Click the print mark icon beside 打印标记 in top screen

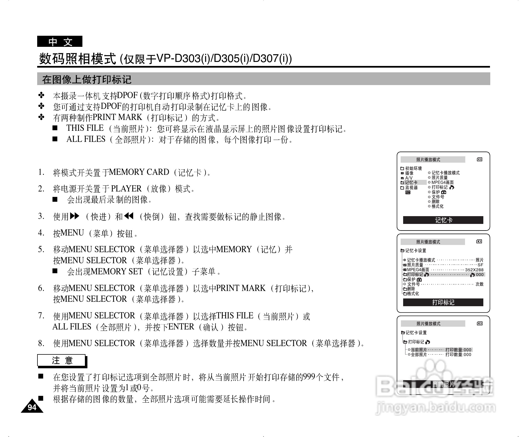pos(451,187)
